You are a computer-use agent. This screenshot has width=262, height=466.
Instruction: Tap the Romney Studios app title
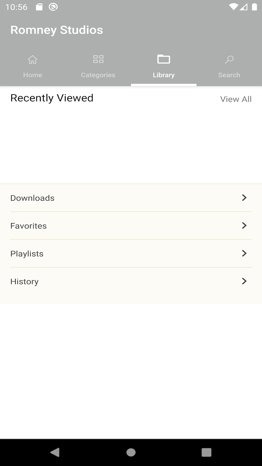(x=57, y=30)
